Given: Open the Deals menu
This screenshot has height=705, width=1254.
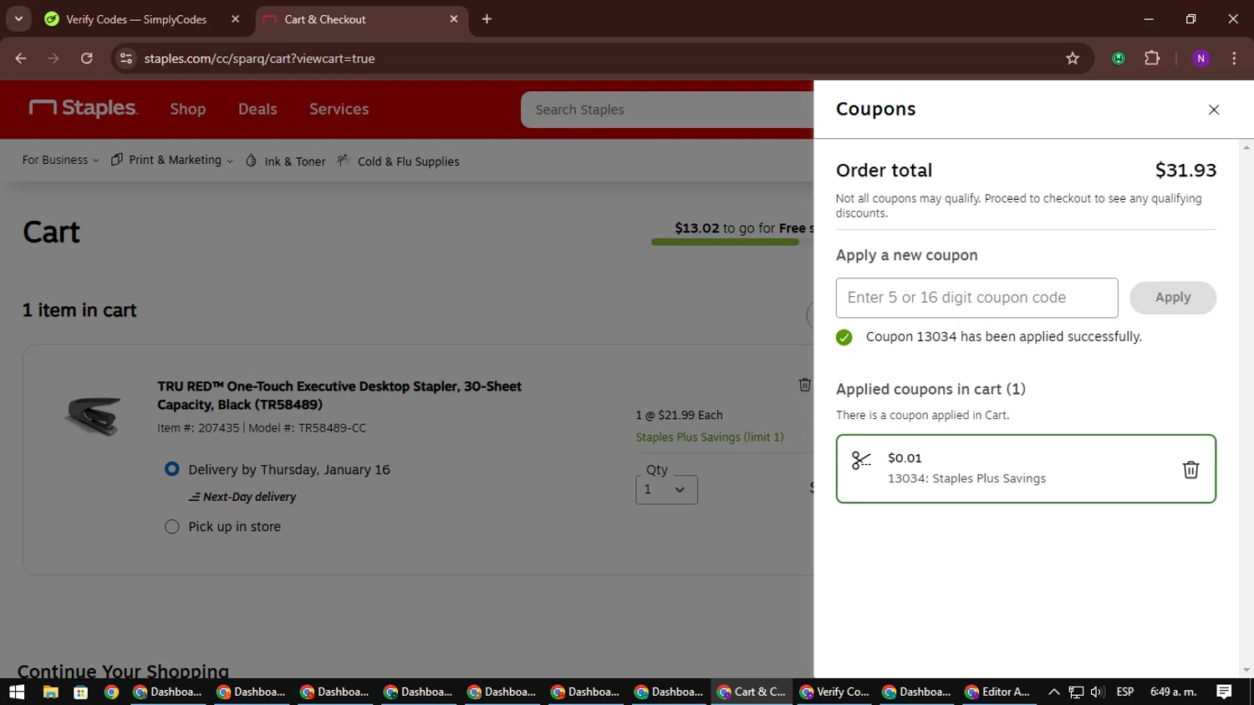Looking at the screenshot, I should 257,110.
